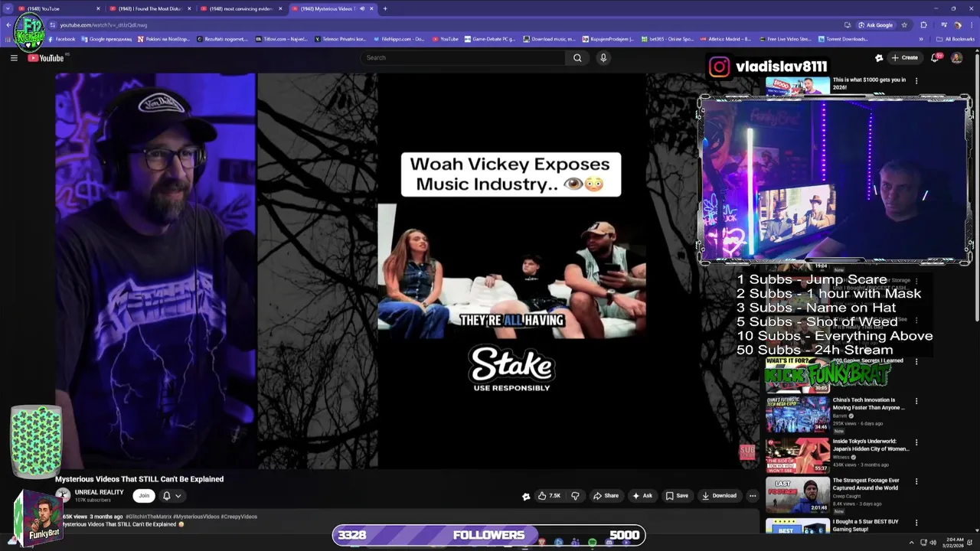Dislike the video with thumbs down
Viewport: 980px width, 551px height.
(x=575, y=495)
